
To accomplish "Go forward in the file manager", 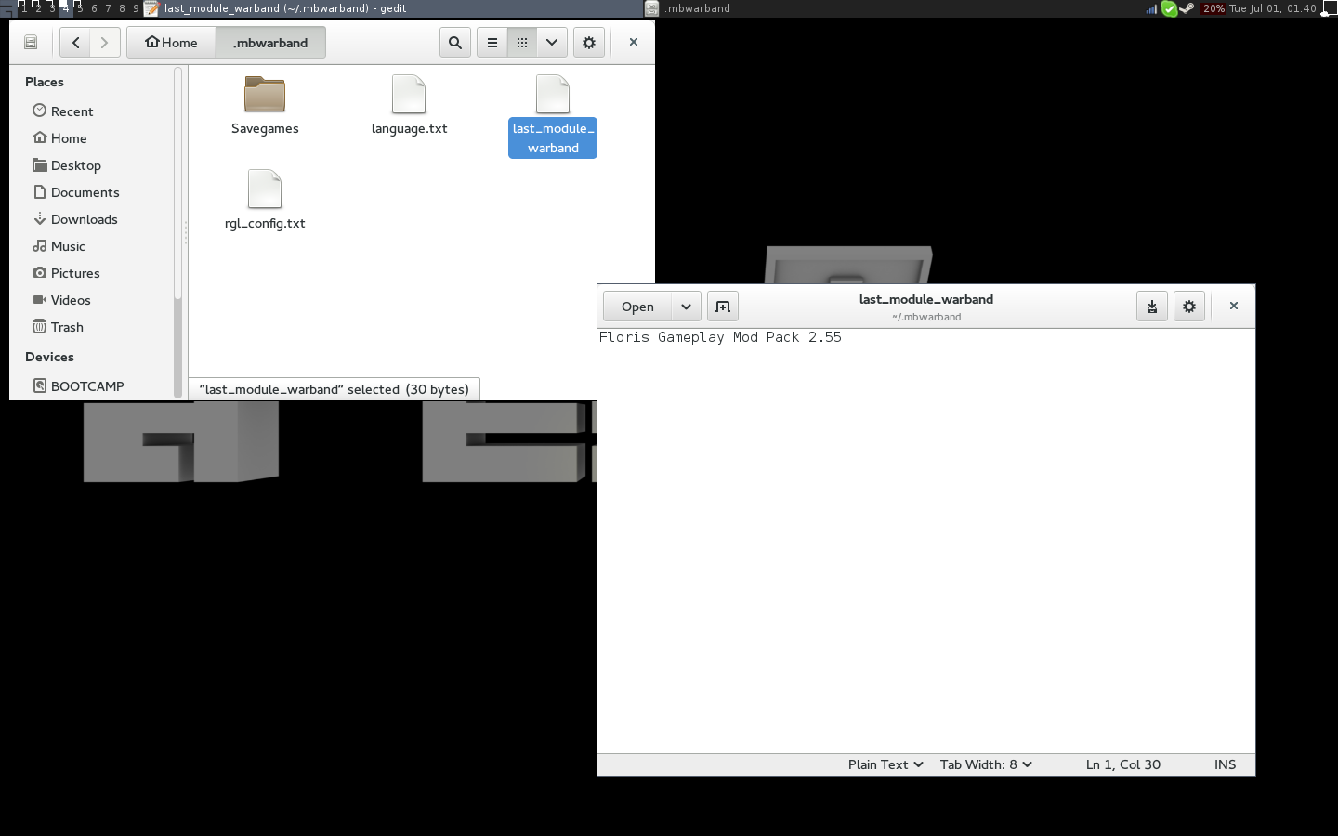I will 105,43.
